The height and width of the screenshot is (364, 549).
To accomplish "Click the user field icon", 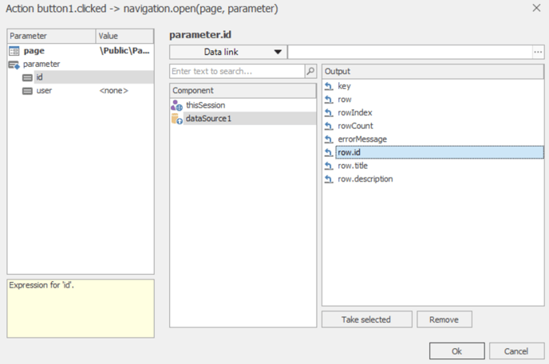I will tap(27, 91).
